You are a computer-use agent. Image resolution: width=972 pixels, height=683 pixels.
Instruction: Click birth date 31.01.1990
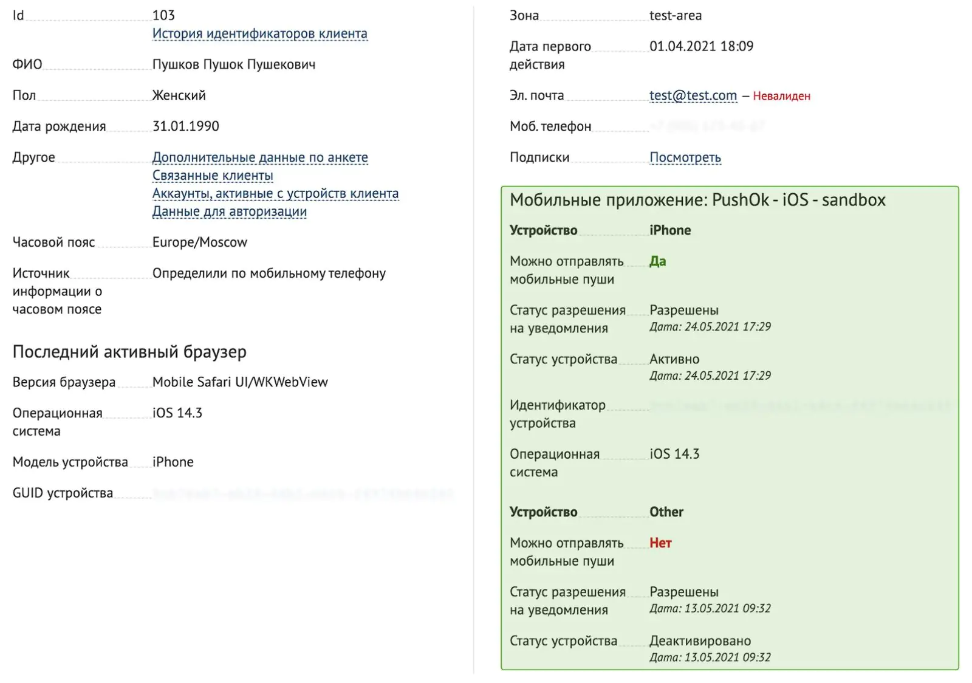[185, 126]
